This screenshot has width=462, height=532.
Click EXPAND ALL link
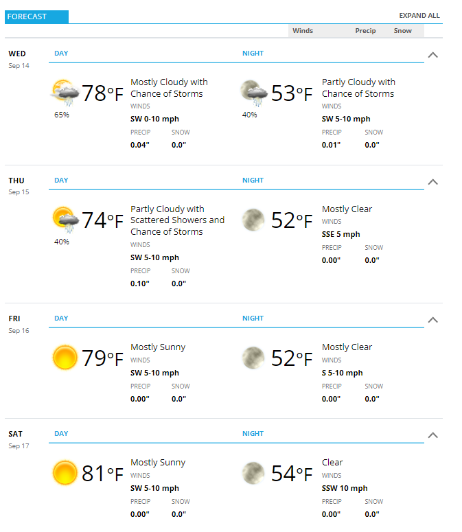419,16
